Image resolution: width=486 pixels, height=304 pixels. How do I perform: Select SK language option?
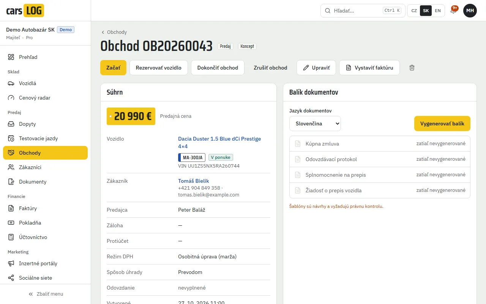(x=426, y=11)
